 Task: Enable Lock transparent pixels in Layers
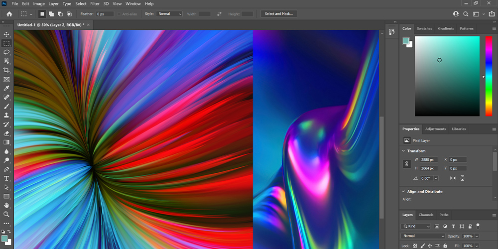point(415,246)
